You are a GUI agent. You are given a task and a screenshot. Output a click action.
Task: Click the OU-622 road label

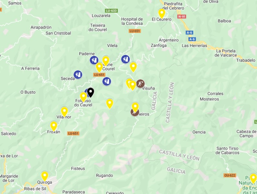click(x=230, y=175)
